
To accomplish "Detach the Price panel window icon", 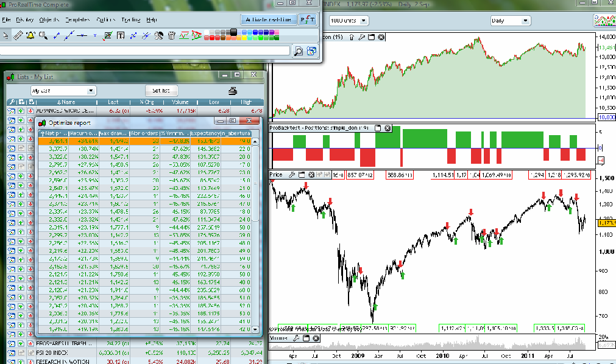I will 302,174.
